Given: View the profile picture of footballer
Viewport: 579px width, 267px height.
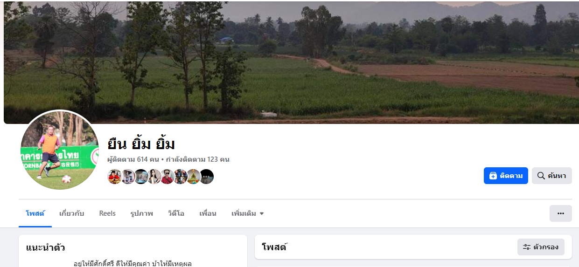Looking at the screenshot, I should tap(60, 150).
